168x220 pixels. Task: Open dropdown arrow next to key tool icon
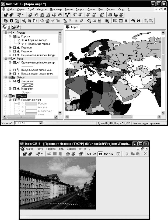[23, 15]
